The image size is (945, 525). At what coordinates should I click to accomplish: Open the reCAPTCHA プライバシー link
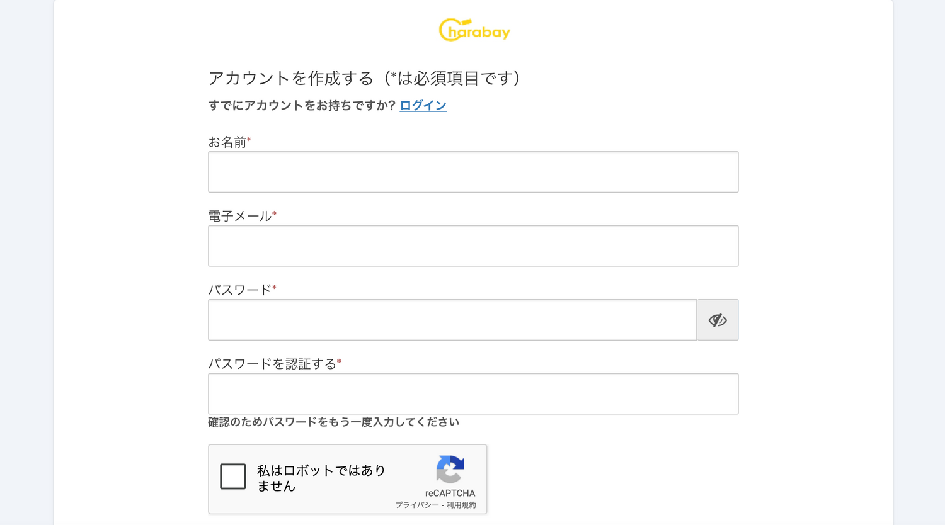417,505
